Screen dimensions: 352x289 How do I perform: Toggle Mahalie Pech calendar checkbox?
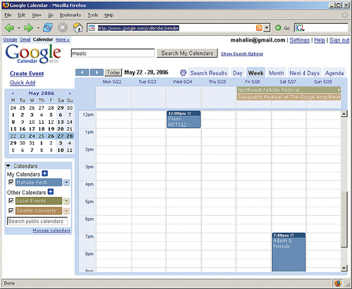(11, 182)
